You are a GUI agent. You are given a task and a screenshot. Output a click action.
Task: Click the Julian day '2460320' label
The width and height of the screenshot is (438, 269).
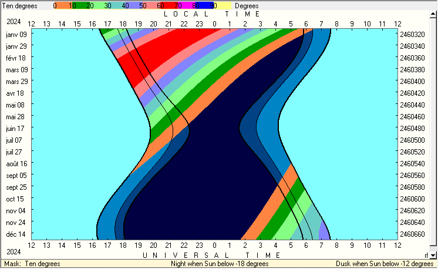(412, 34)
